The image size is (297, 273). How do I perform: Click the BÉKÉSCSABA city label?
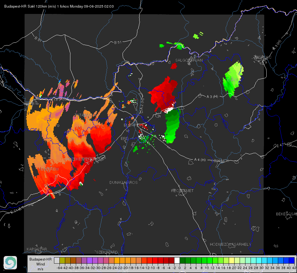pyautogui.click(x=286, y=214)
